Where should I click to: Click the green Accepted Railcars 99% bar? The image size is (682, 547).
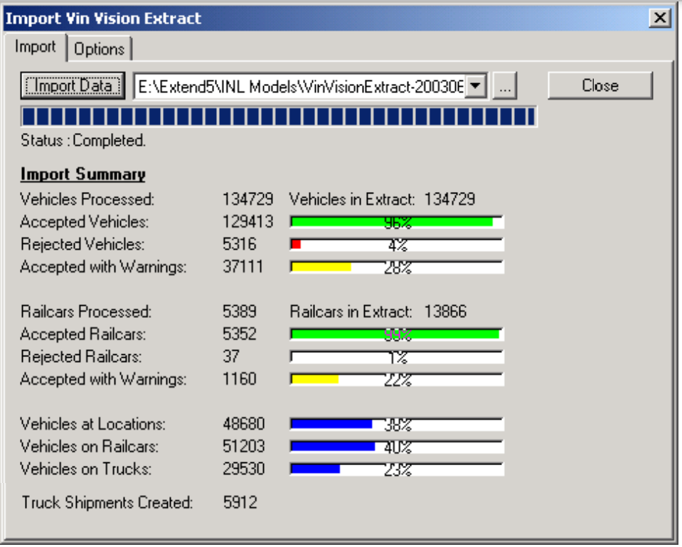(x=396, y=334)
